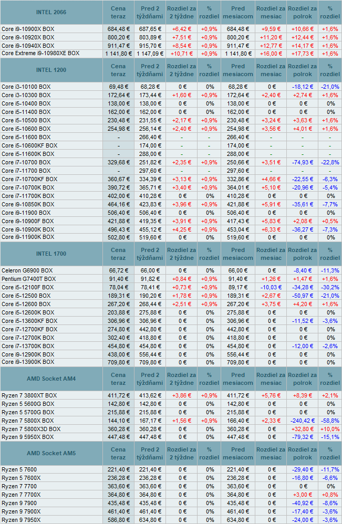The height and width of the screenshot is (524, 342).
Task: Click the -40,92 € half-year difference cell
Action: 302,504
